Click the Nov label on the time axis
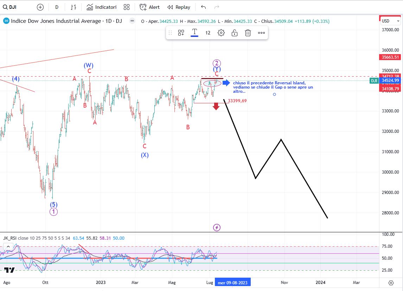Image resolution: width=403 pixels, height=291 pixels. tap(284, 283)
